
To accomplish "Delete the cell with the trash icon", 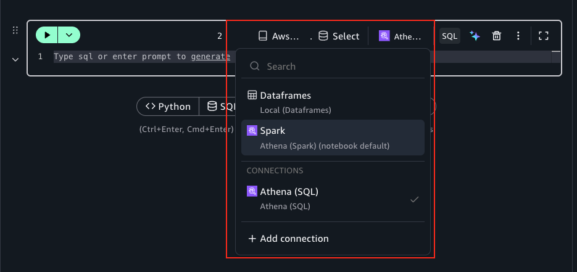I will (x=496, y=36).
